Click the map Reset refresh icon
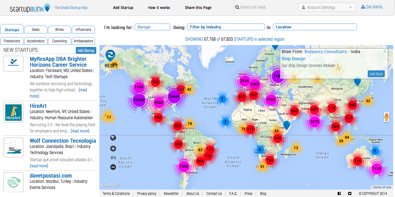The width and height of the screenshot is (395, 197). (x=110, y=56)
